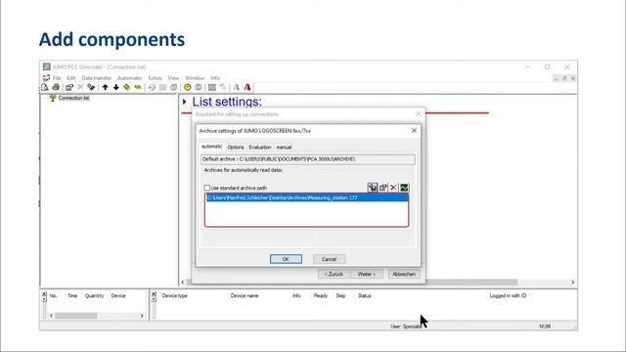Click the Status column header
The width and height of the screenshot is (626, 352).
coord(364,295)
